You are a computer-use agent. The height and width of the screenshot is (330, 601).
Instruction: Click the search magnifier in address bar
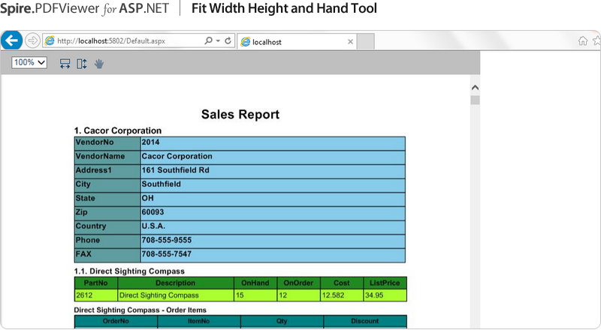pyautogui.click(x=208, y=40)
